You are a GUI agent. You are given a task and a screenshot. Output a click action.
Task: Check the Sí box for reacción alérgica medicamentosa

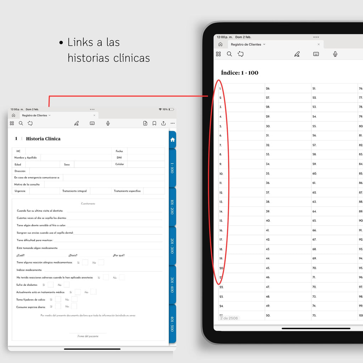pos(85,262)
